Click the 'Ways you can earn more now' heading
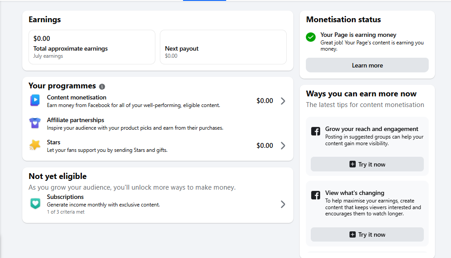 coord(361,94)
